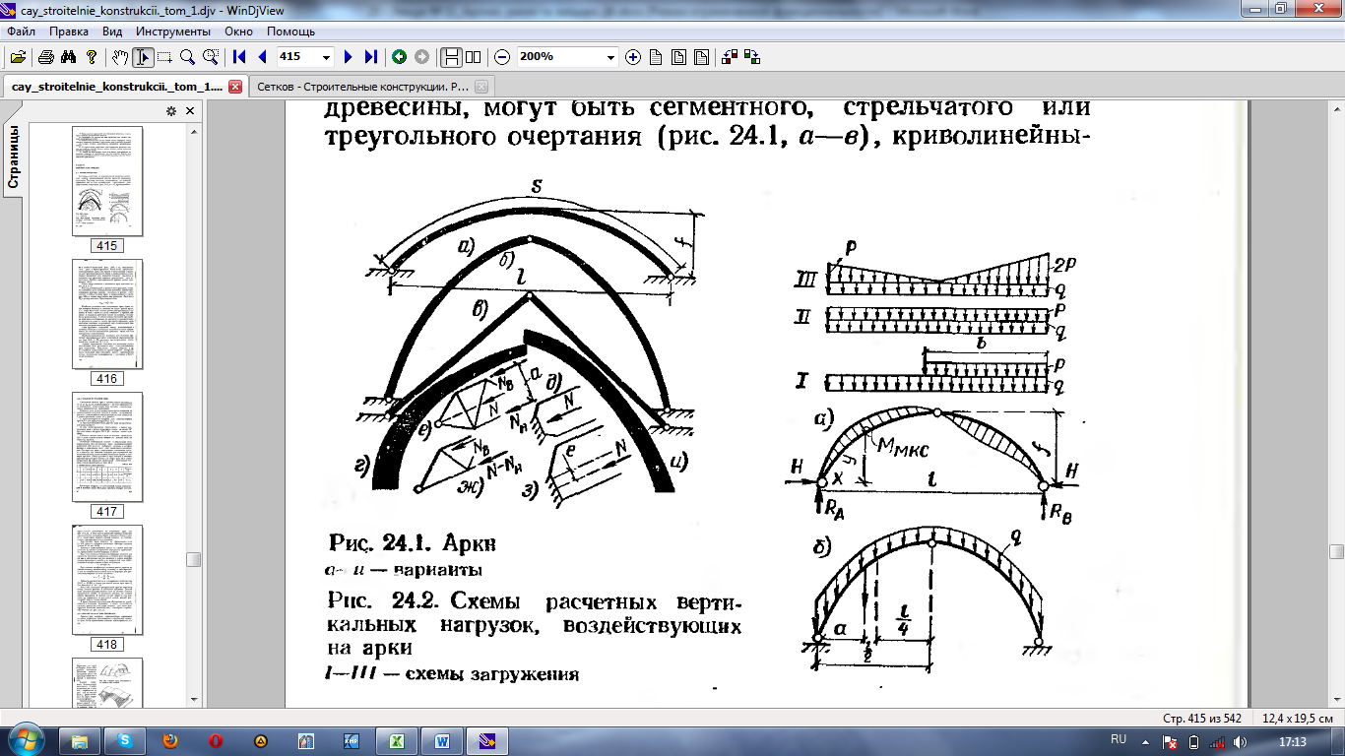
Task: Close the Сетков document tab
Action: 480,87
